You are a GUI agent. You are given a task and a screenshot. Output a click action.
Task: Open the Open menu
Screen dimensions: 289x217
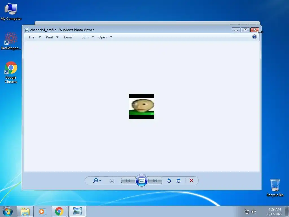102,37
